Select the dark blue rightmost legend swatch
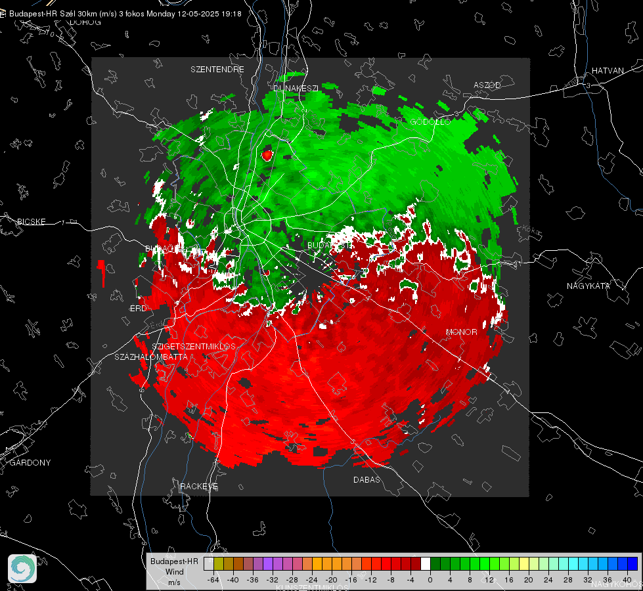This screenshot has width=643, height=591. tap(632, 563)
